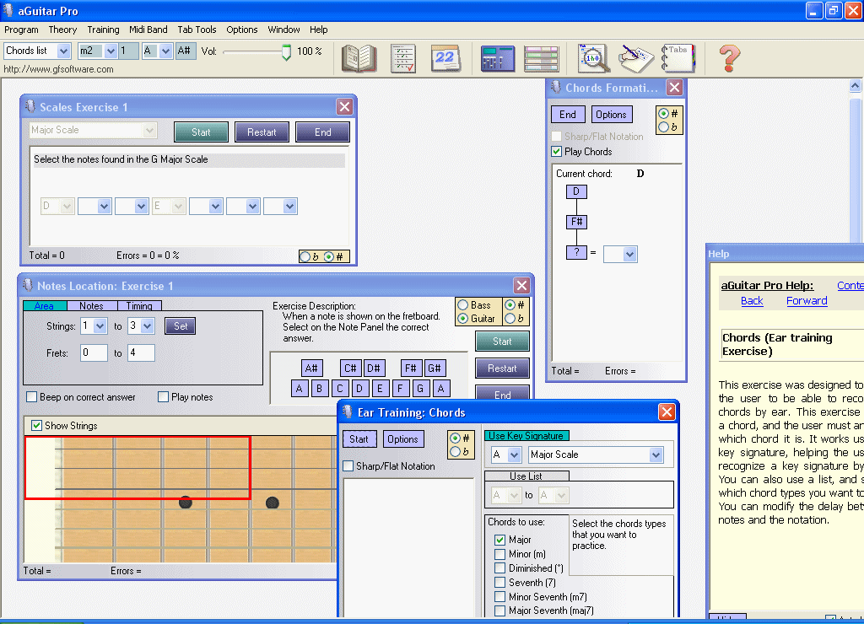
Task: Click the Back link in Help
Action: point(752,301)
